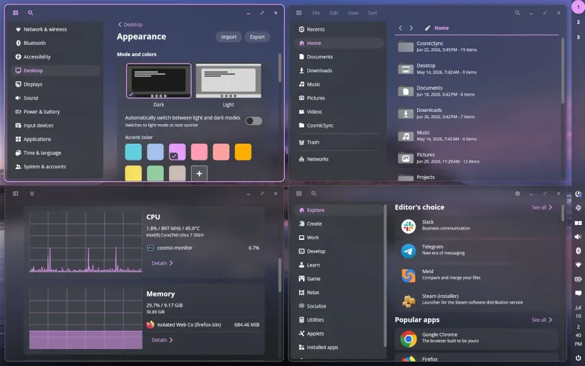Open the Steam installer app icon

click(409, 300)
